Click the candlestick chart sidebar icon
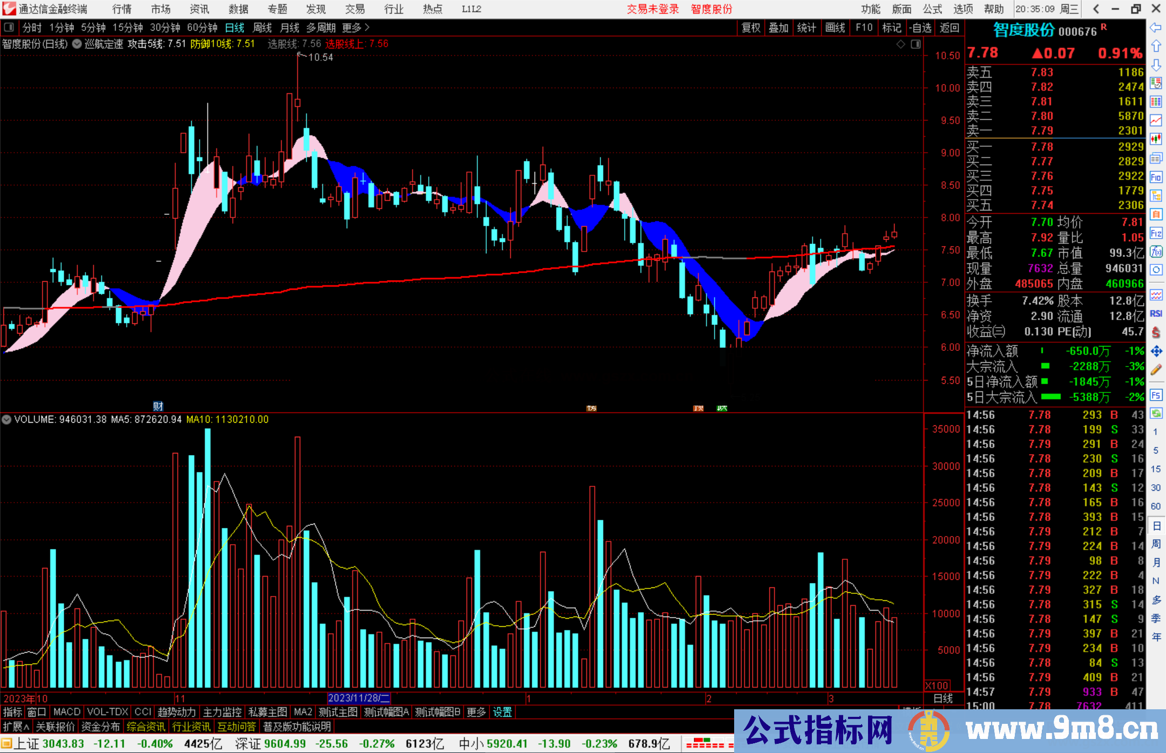The height and width of the screenshot is (753, 1166). point(1156,139)
